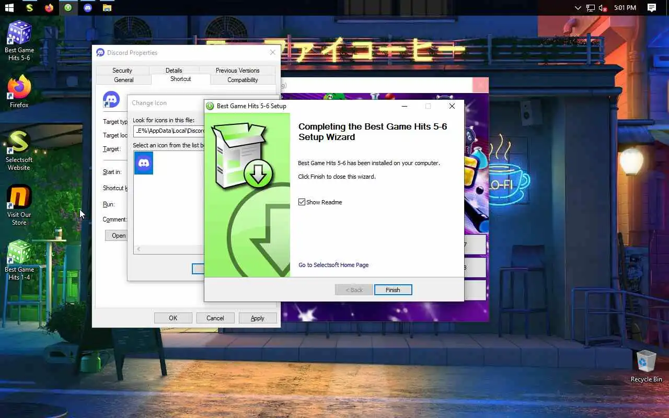Open File Explorer from the taskbar
The image size is (669, 418).
coord(107,8)
